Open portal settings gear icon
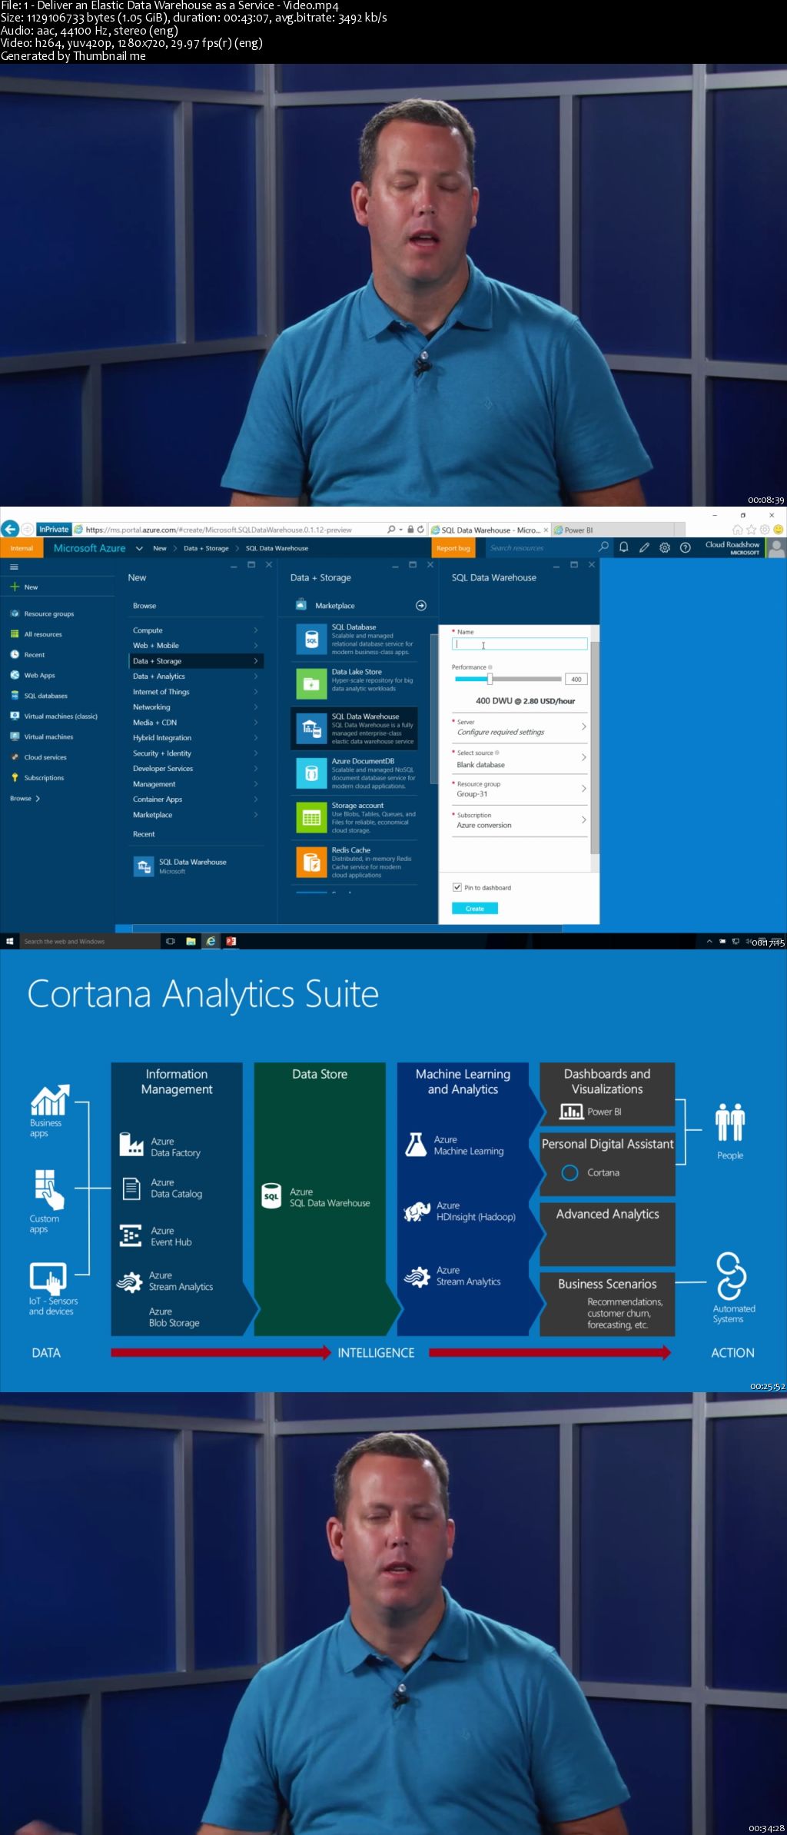The height and width of the screenshot is (1835, 787). pos(665,547)
